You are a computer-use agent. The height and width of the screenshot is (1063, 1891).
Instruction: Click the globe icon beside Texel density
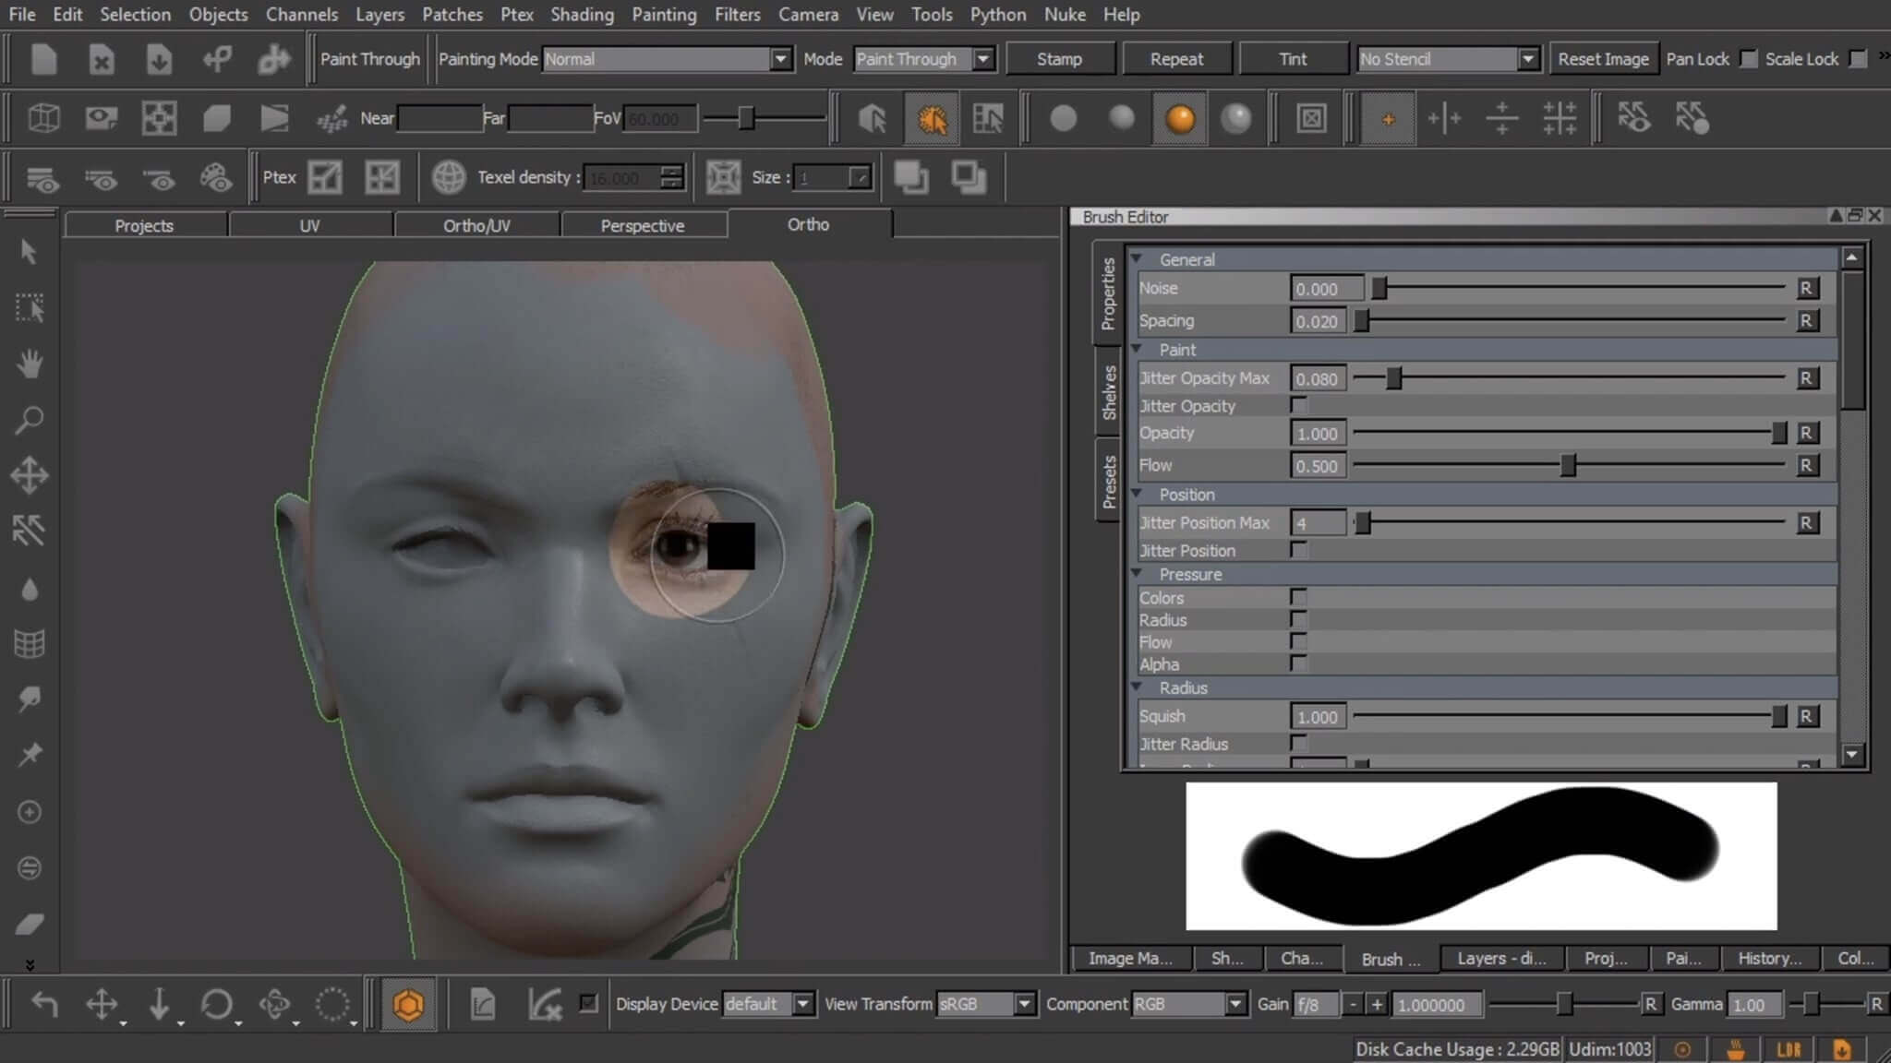[449, 177]
